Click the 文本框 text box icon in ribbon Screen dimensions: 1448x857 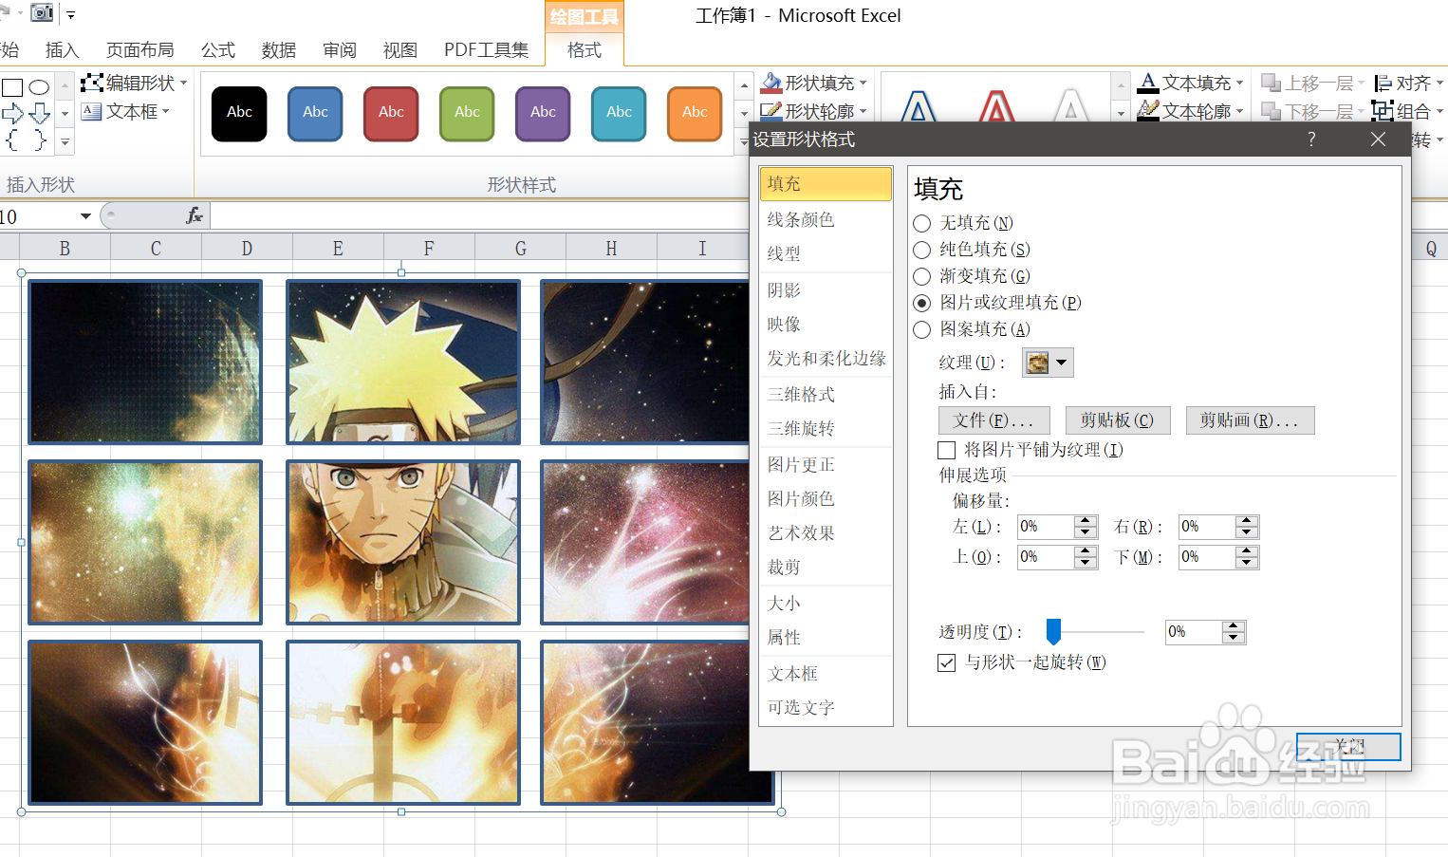pyautogui.click(x=91, y=111)
